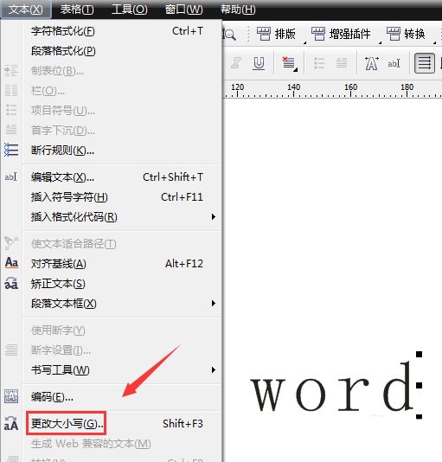442x462 pixels.
Task: Click 更改大小写 aA icon in menu
Action: coord(11,423)
